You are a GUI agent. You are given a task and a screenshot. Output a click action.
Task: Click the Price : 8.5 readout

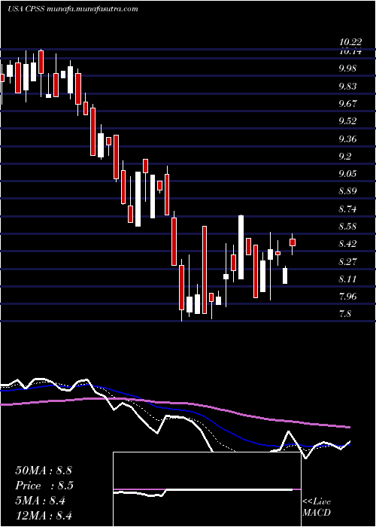tap(44, 486)
